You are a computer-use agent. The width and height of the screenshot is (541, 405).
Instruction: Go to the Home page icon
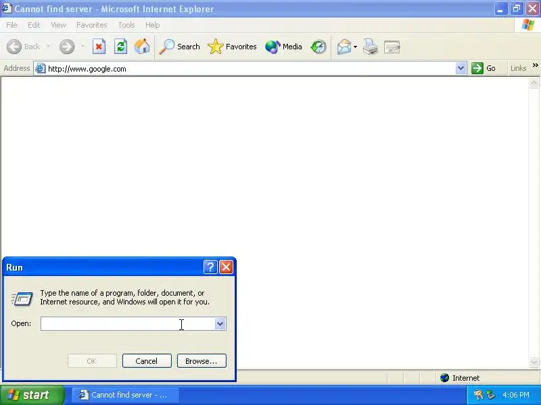(x=142, y=47)
